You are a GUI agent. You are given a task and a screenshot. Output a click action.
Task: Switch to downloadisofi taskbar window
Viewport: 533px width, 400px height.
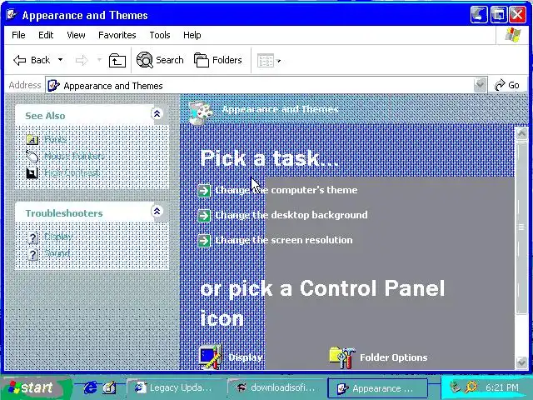pos(275,387)
